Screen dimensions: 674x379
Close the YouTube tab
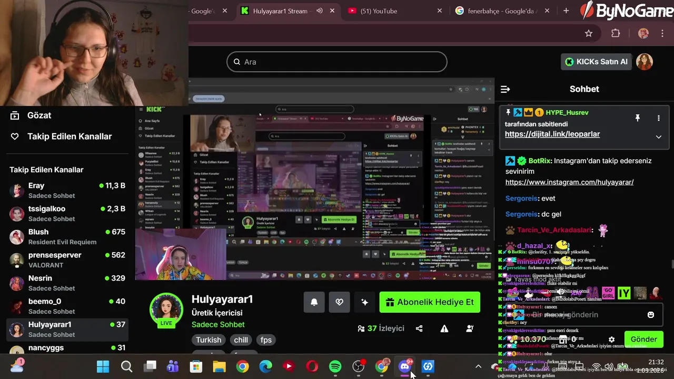pyautogui.click(x=440, y=11)
